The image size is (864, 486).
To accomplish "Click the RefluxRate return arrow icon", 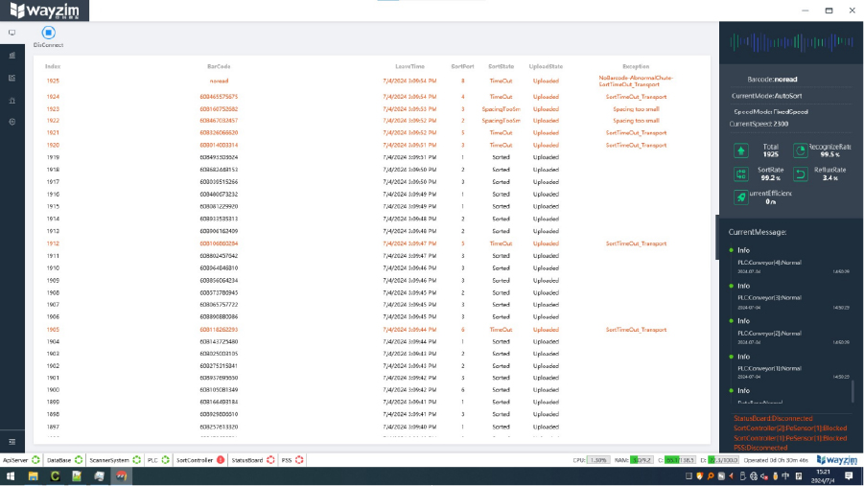I will tap(800, 174).
